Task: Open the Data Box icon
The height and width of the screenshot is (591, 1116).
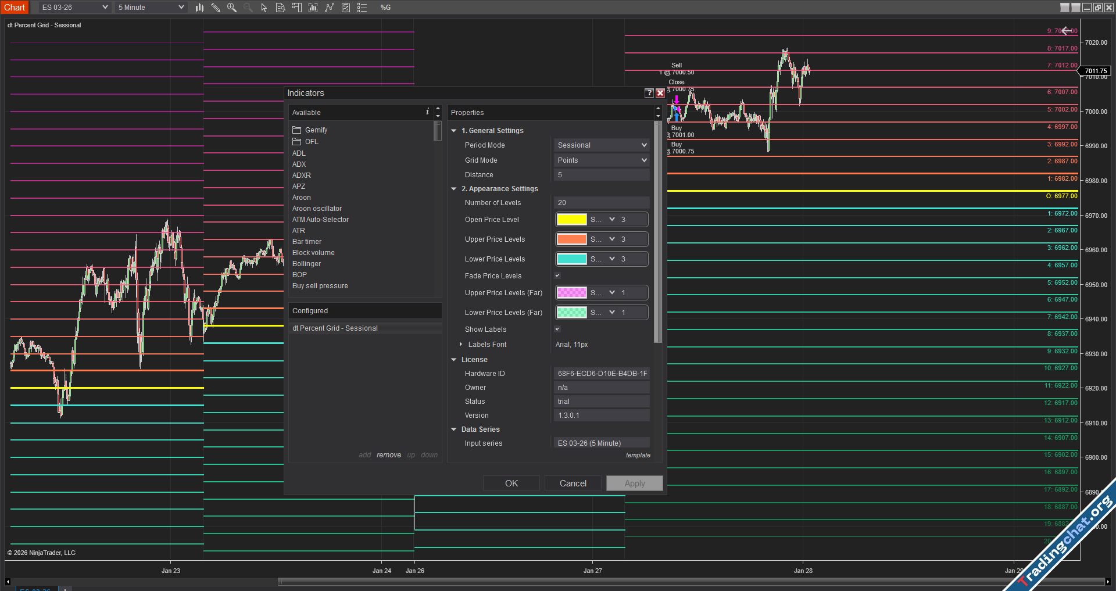Action: pos(280,8)
